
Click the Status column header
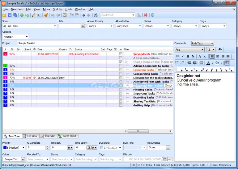click(87, 49)
